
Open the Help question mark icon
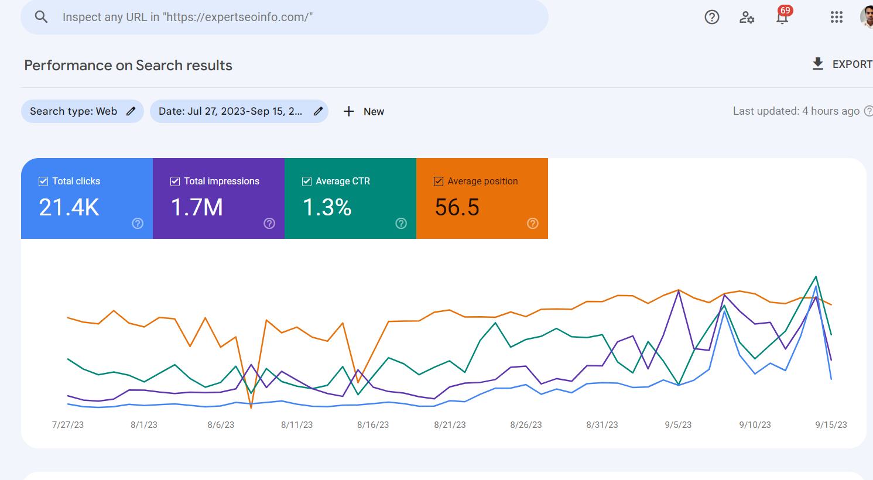pos(711,17)
